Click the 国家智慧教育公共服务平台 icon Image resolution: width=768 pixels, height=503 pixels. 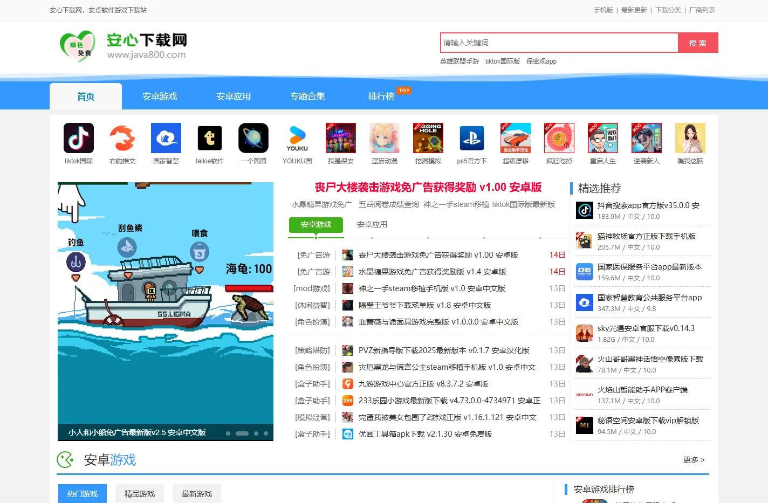coord(585,302)
